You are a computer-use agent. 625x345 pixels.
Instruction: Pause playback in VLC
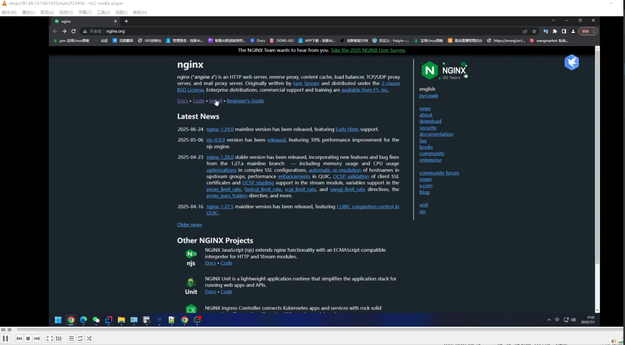pyautogui.click(x=6, y=338)
